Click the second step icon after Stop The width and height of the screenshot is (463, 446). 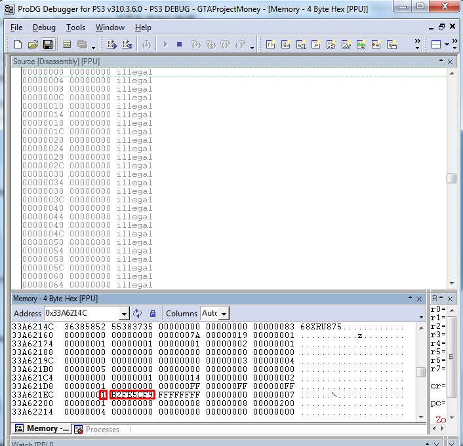click(211, 45)
